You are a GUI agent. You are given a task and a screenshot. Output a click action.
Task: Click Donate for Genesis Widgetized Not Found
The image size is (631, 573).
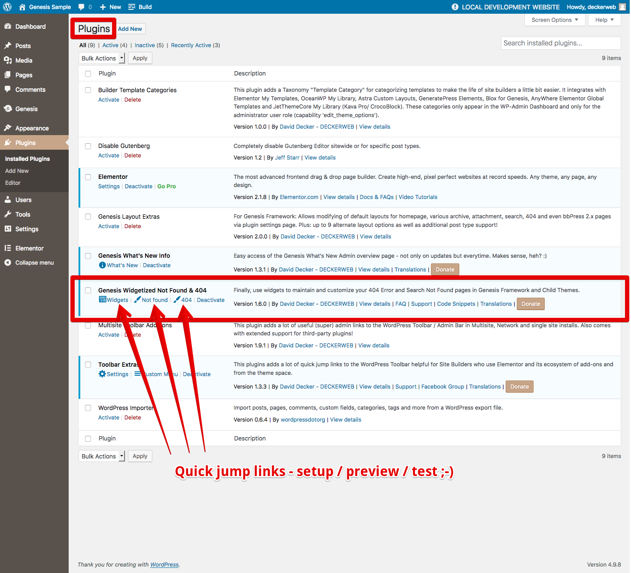(531, 304)
